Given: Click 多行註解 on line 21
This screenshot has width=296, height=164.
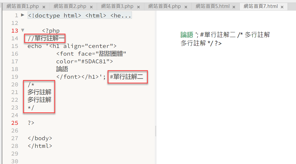Looking at the screenshot, I should [39, 92].
